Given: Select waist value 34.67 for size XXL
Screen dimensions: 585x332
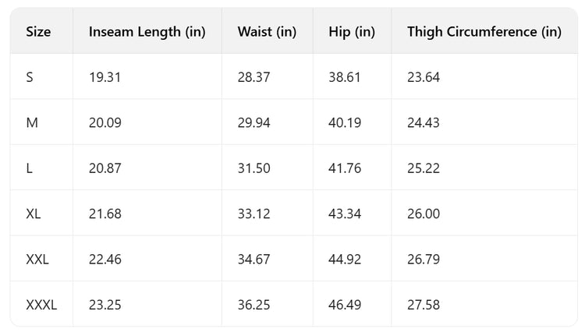Looking at the screenshot, I should click(253, 260).
